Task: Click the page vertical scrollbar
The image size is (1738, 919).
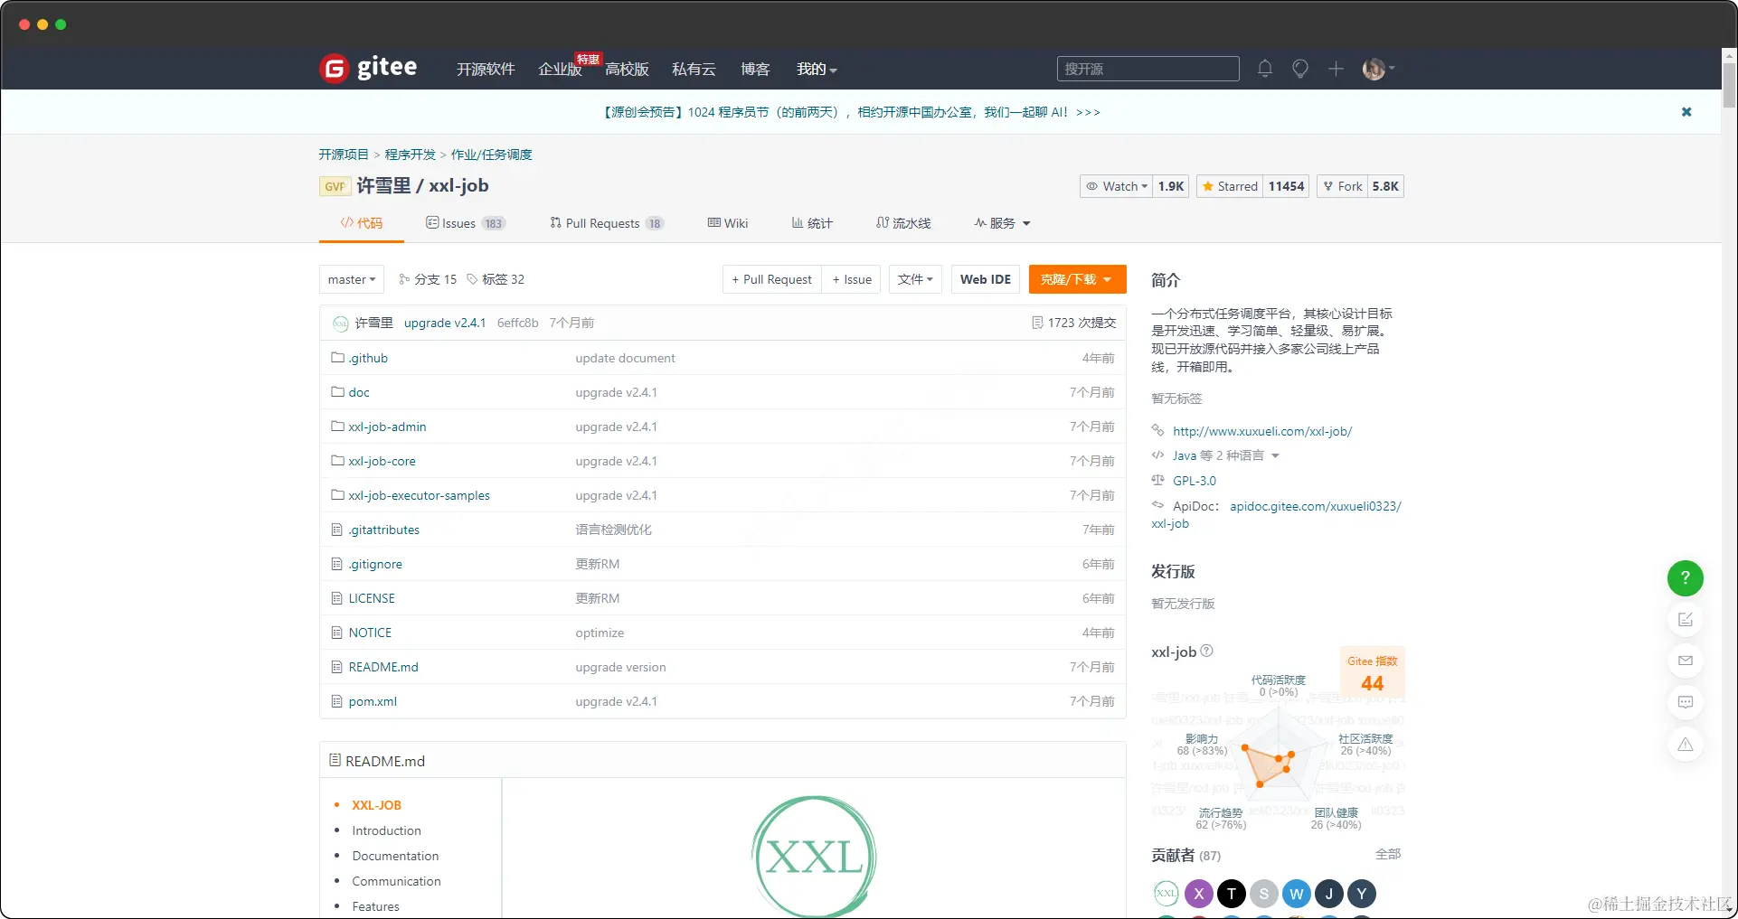Action: pos(1729,86)
